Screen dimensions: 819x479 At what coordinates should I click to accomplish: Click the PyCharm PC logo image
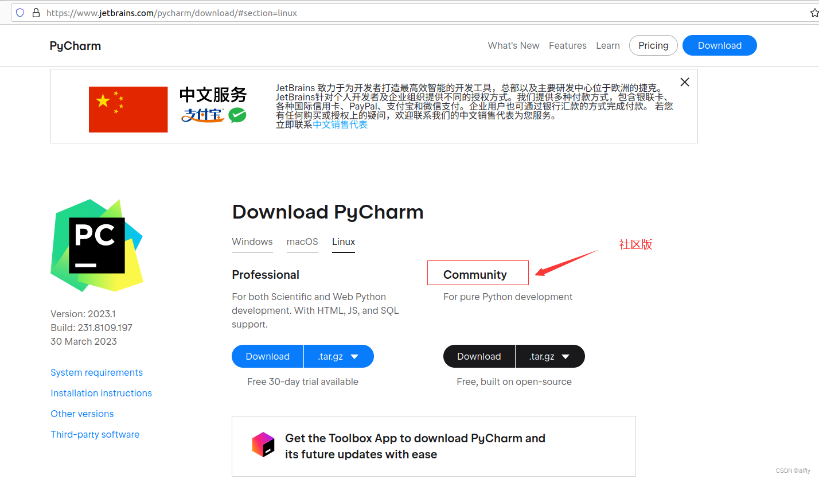click(96, 245)
